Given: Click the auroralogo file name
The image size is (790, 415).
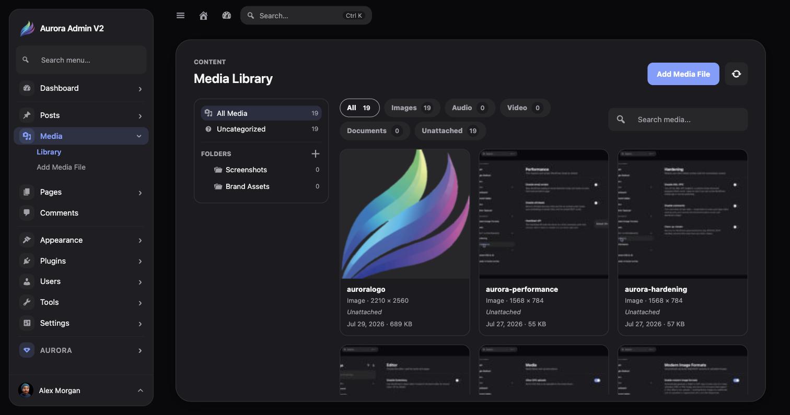Looking at the screenshot, I should tap(366, 289).
